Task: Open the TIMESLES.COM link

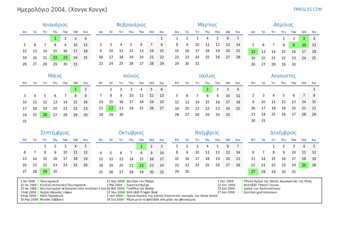Action: [x=307, y=9]
